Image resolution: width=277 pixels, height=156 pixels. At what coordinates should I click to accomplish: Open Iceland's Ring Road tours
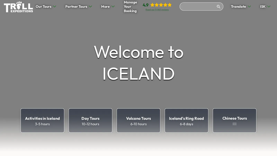(187, 120)
